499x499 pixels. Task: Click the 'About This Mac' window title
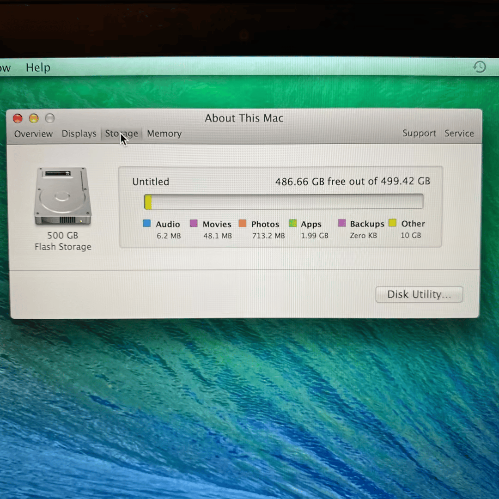tap(244, 118)
